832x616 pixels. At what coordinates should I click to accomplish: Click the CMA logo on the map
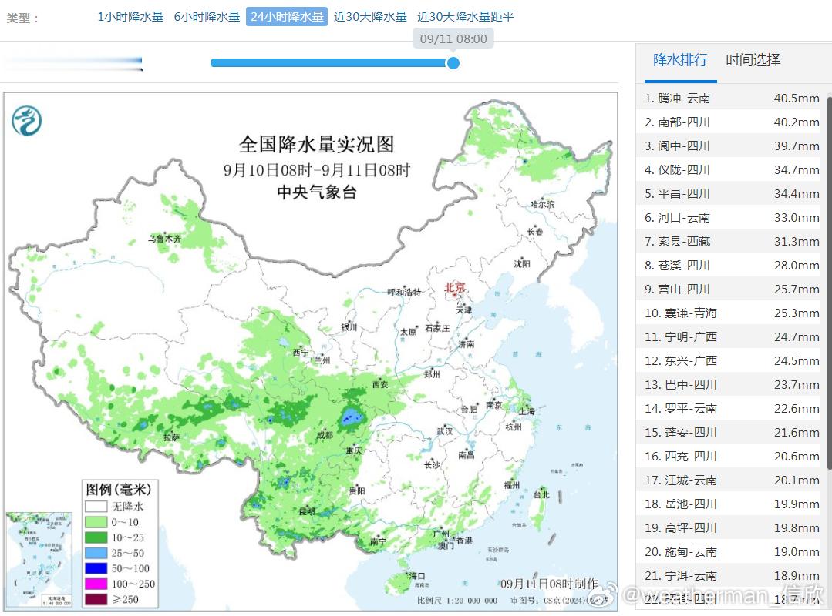pyautogui.click(x=26, y=120)
